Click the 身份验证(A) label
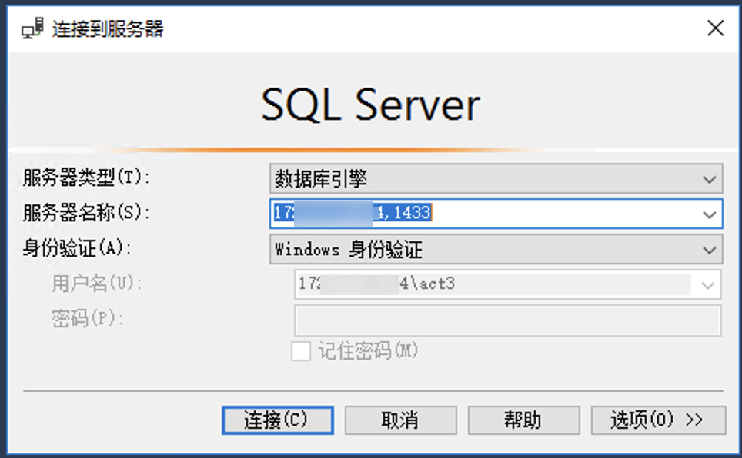The image size is (742, 458). (77, 248)
